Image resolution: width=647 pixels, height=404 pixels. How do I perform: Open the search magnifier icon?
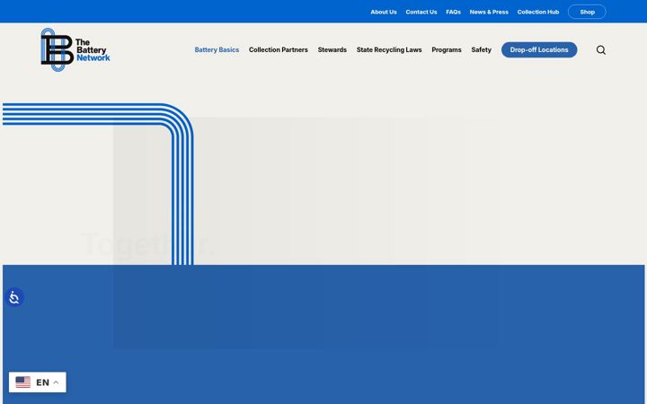point(601,50)
